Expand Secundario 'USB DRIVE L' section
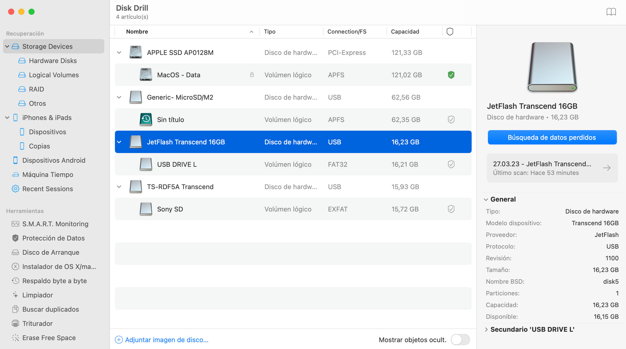 point(486,329)
